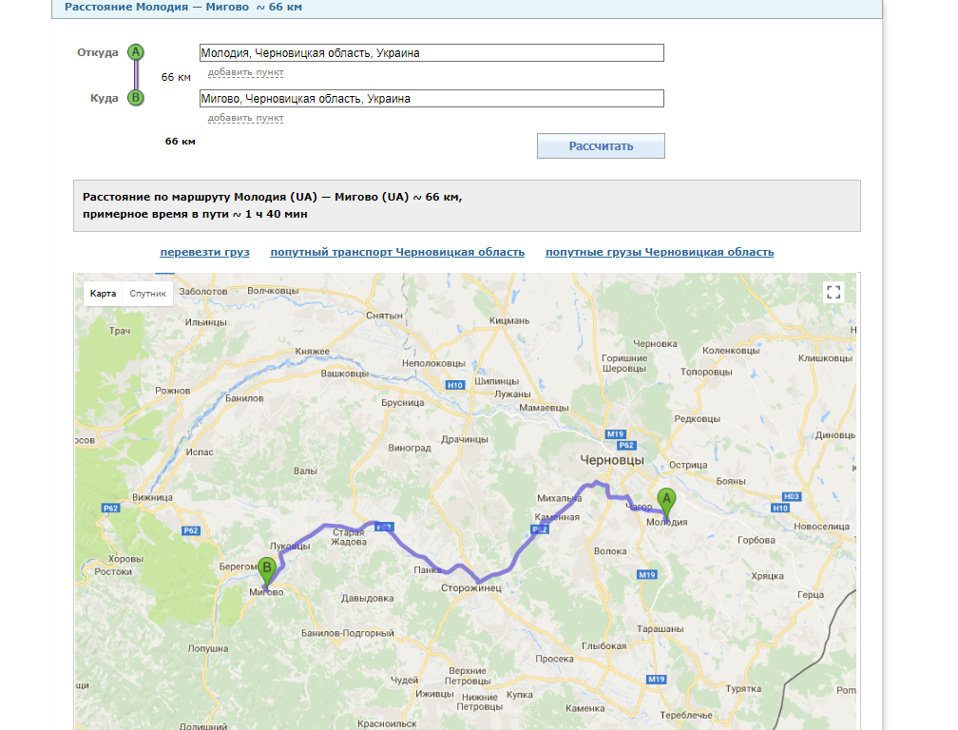
Task: Click green marker B on the map
Action: click(268, 571)
